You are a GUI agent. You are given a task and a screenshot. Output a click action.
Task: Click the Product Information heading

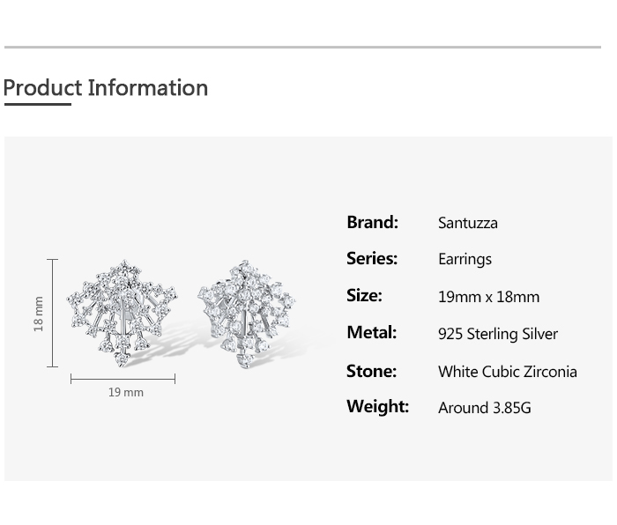tap(106, 88)
